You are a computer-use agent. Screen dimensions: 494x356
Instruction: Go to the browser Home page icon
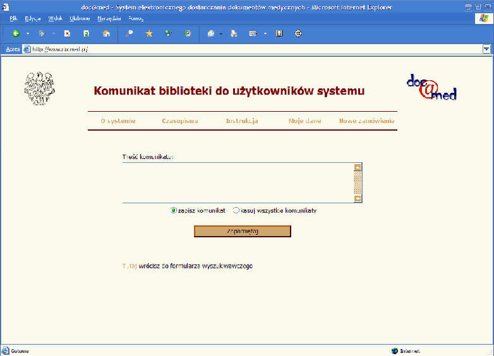[106, 33]
